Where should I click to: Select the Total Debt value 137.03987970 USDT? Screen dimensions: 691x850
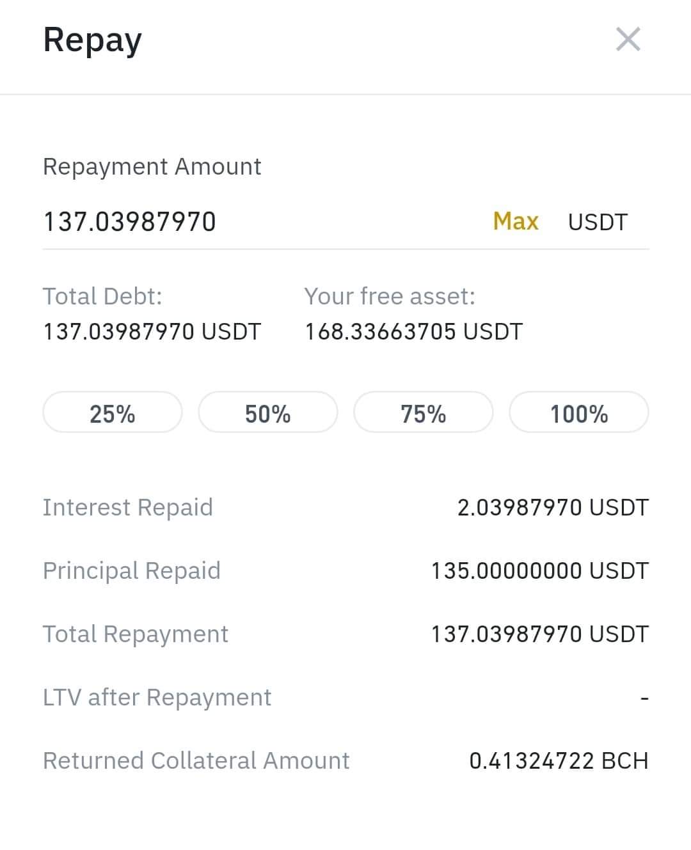152,331
